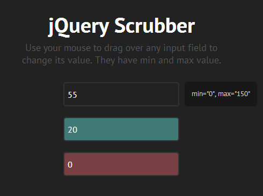Click the min="0", max="150" tooltip

[x=221, y=94]
